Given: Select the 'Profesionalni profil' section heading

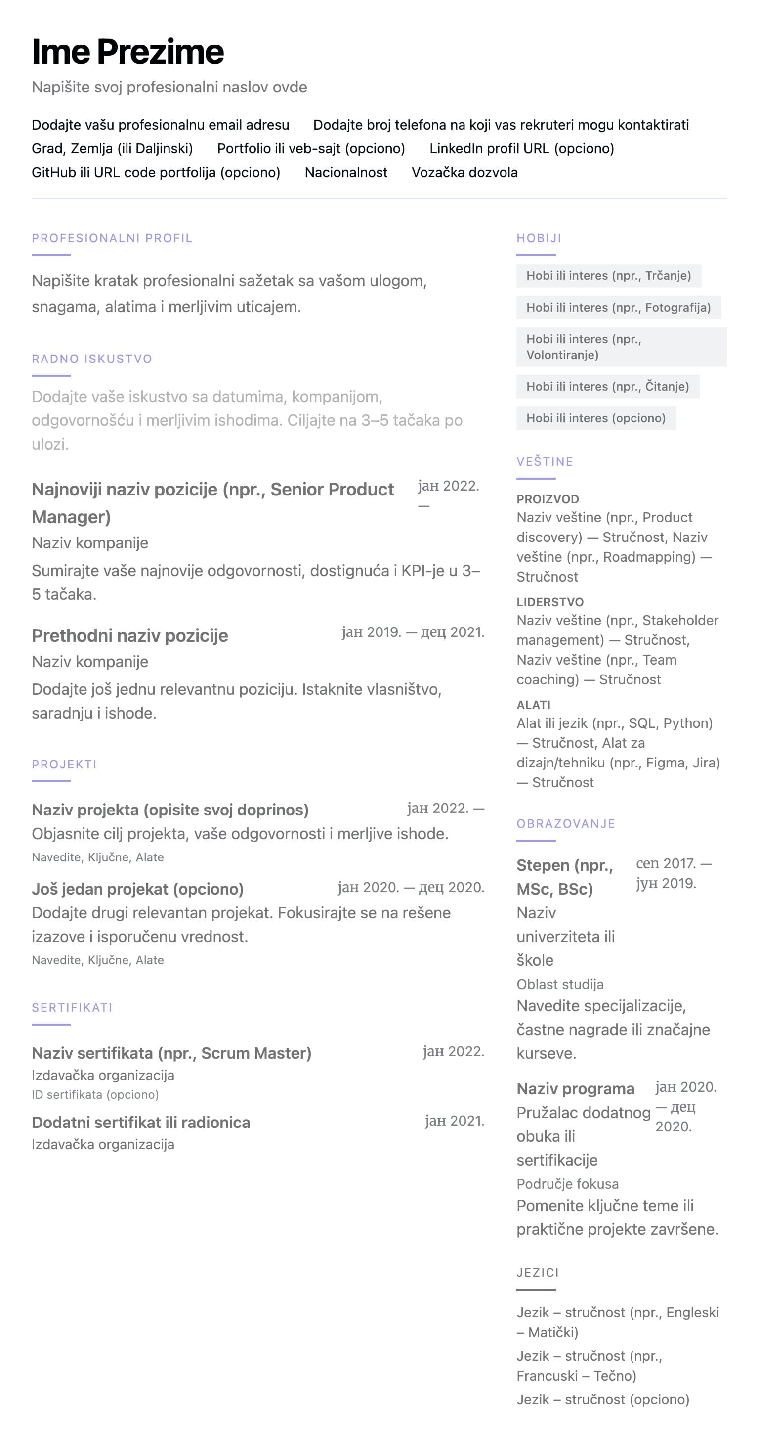Looking at the screenshot, I should click(112, 238).
